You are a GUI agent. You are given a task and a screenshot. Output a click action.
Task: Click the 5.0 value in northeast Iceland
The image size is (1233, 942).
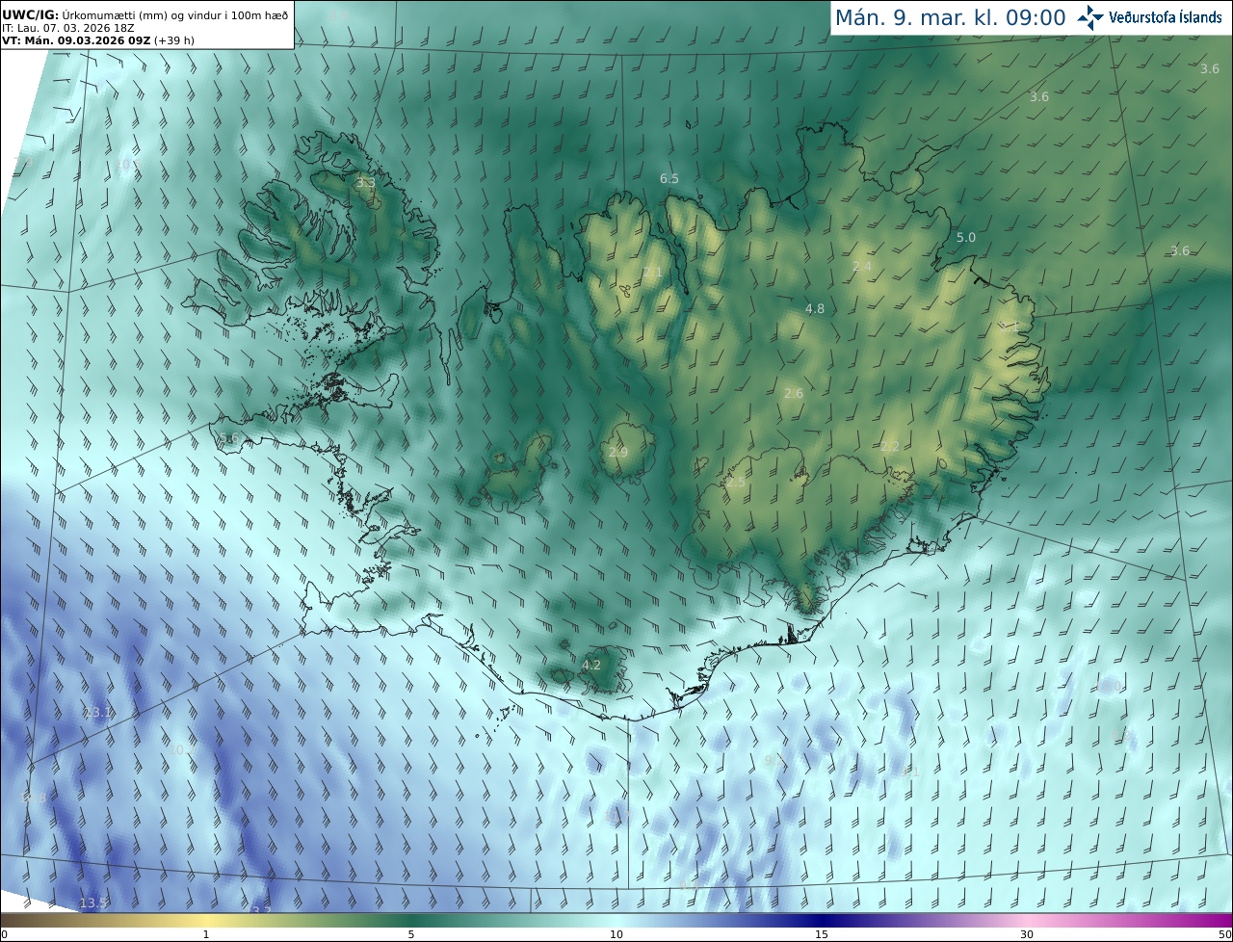pos(966,237)
